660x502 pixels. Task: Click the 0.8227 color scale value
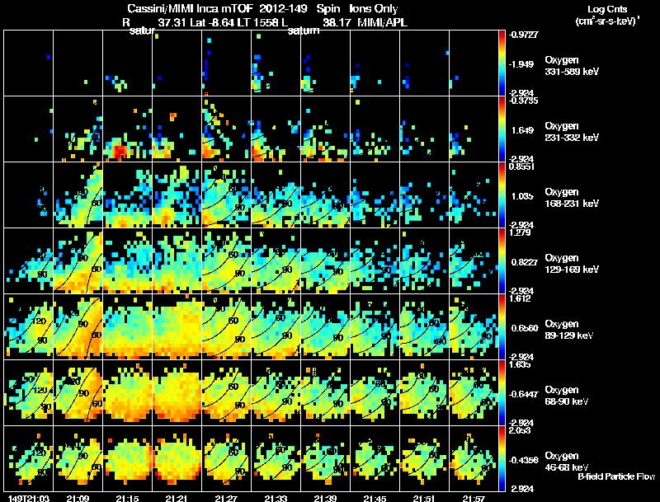click(525, 262)
